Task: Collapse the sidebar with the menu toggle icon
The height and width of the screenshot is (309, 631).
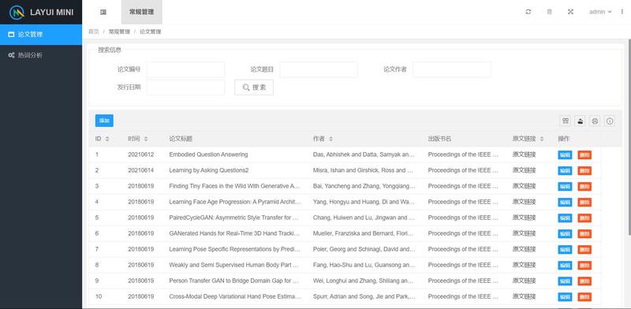Action: coord(103,12)
